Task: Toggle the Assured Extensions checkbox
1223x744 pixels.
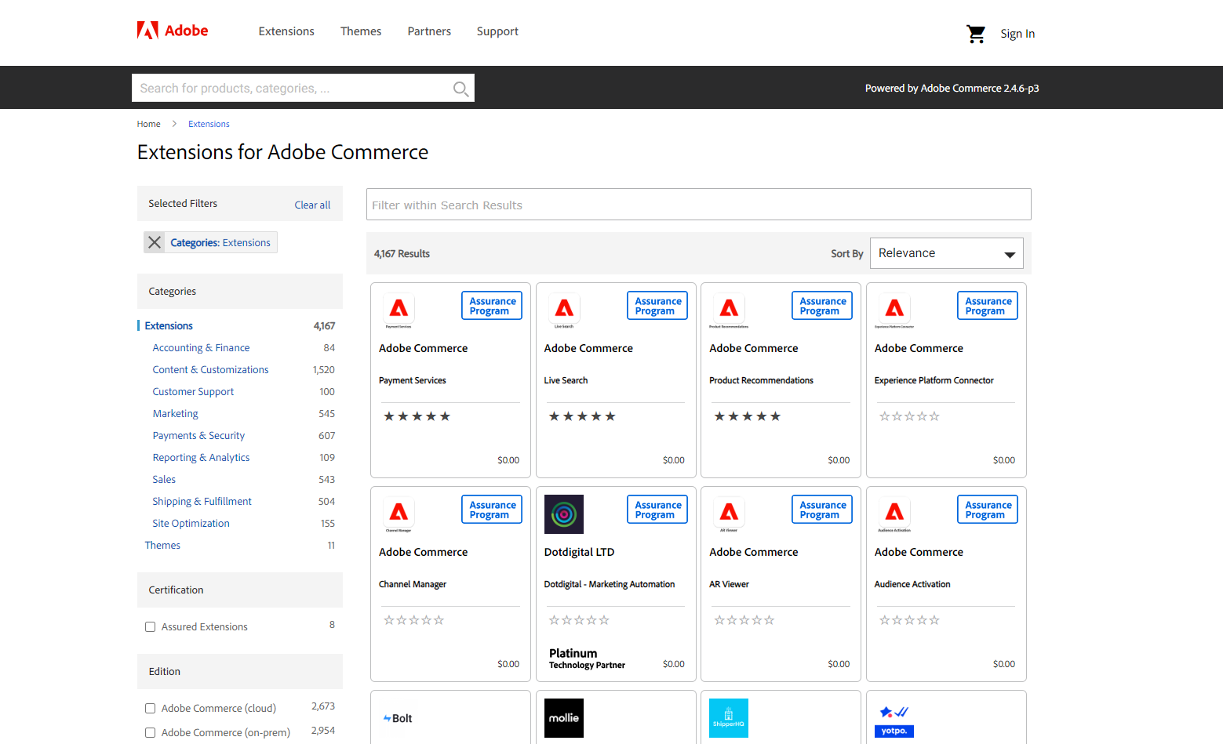Action: tap(150, 626)
